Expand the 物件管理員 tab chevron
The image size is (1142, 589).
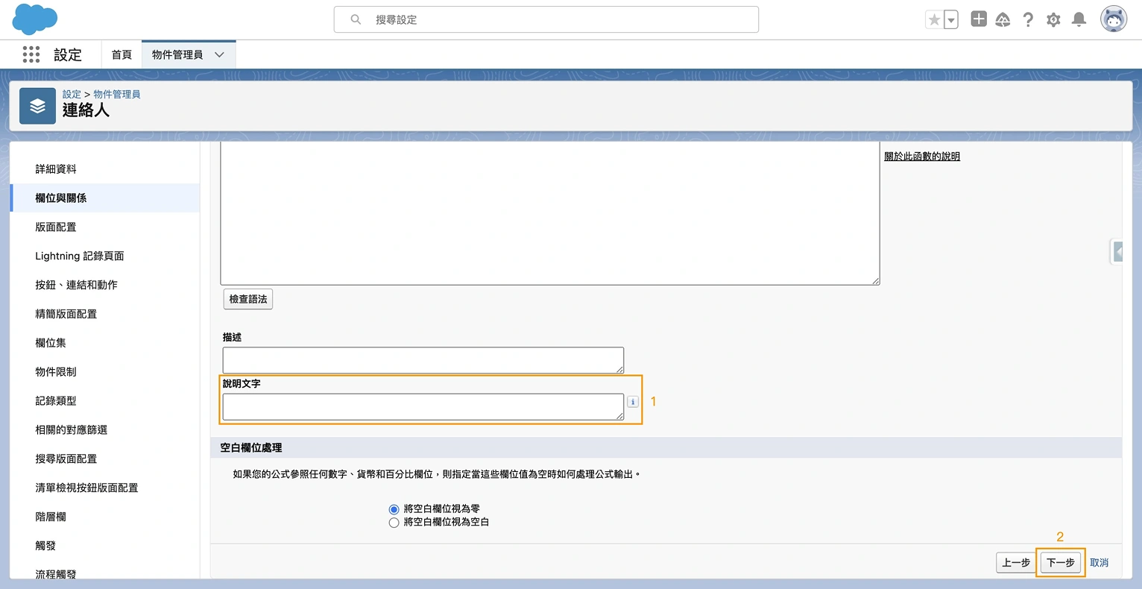click(x=218, y=54)
